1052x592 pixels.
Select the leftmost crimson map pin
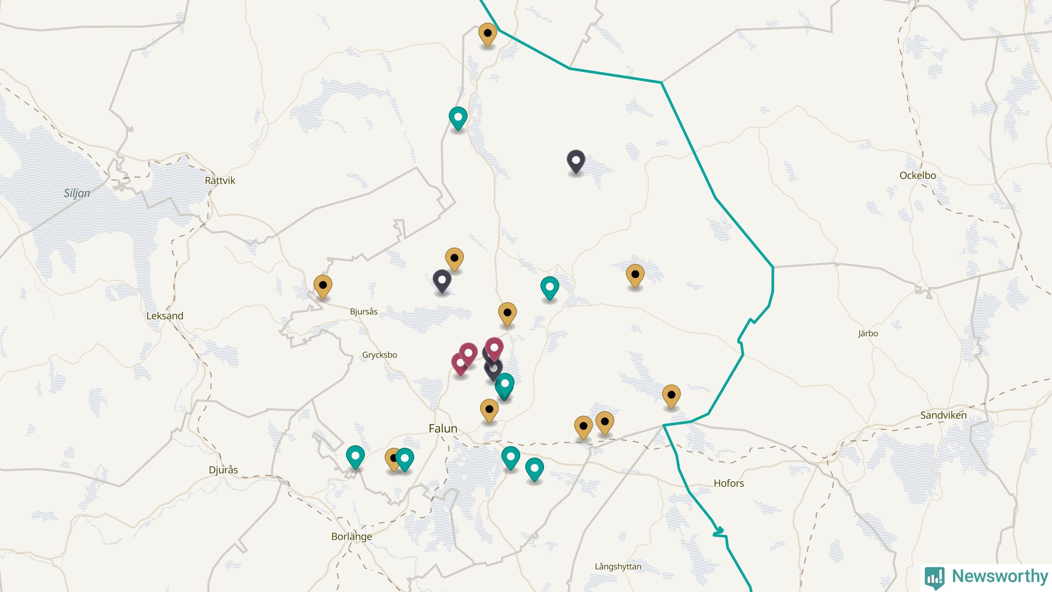(459, 365)
